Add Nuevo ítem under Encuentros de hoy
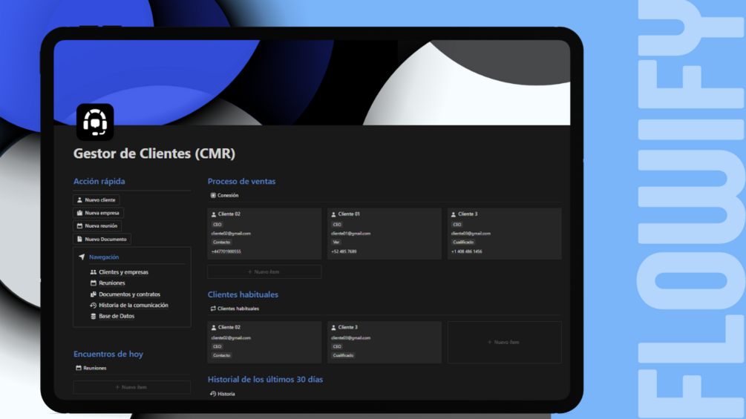The image size is (746, 419). pyautogui.click(x=132, y=387)
